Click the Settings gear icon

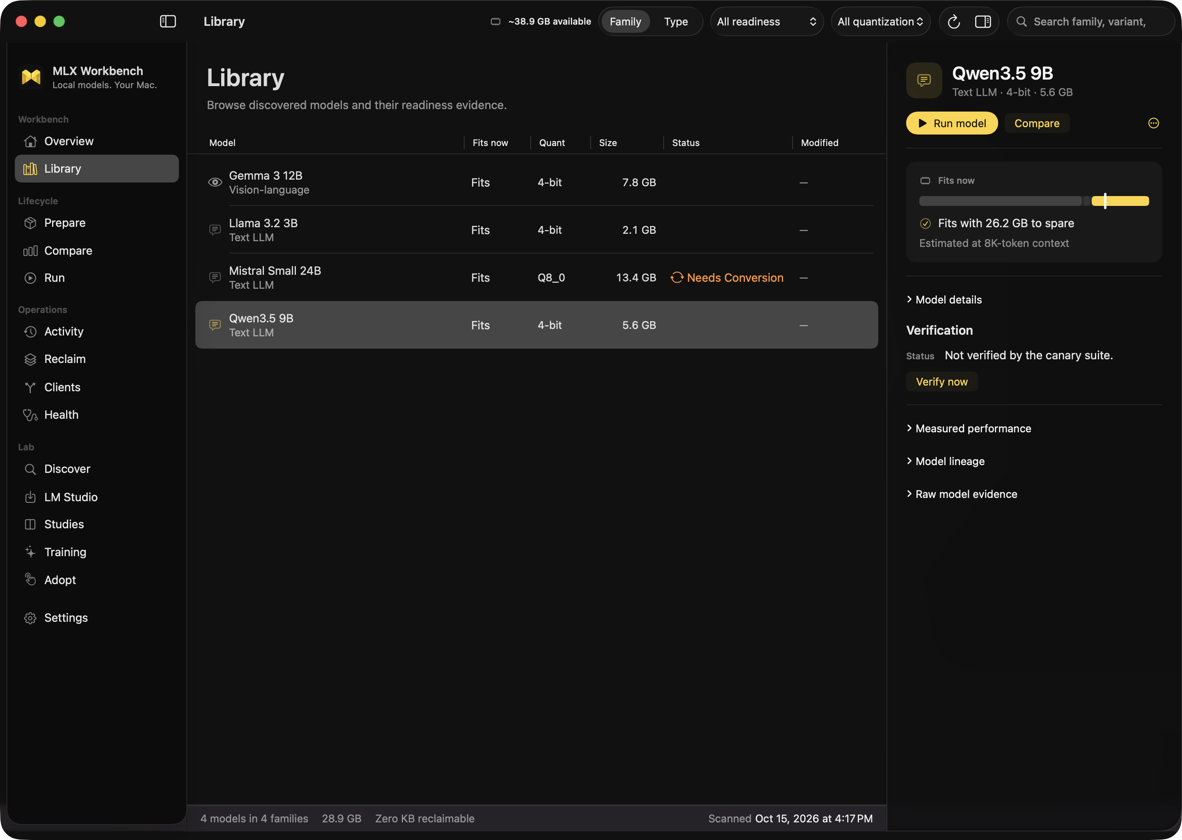click(30, 618)
